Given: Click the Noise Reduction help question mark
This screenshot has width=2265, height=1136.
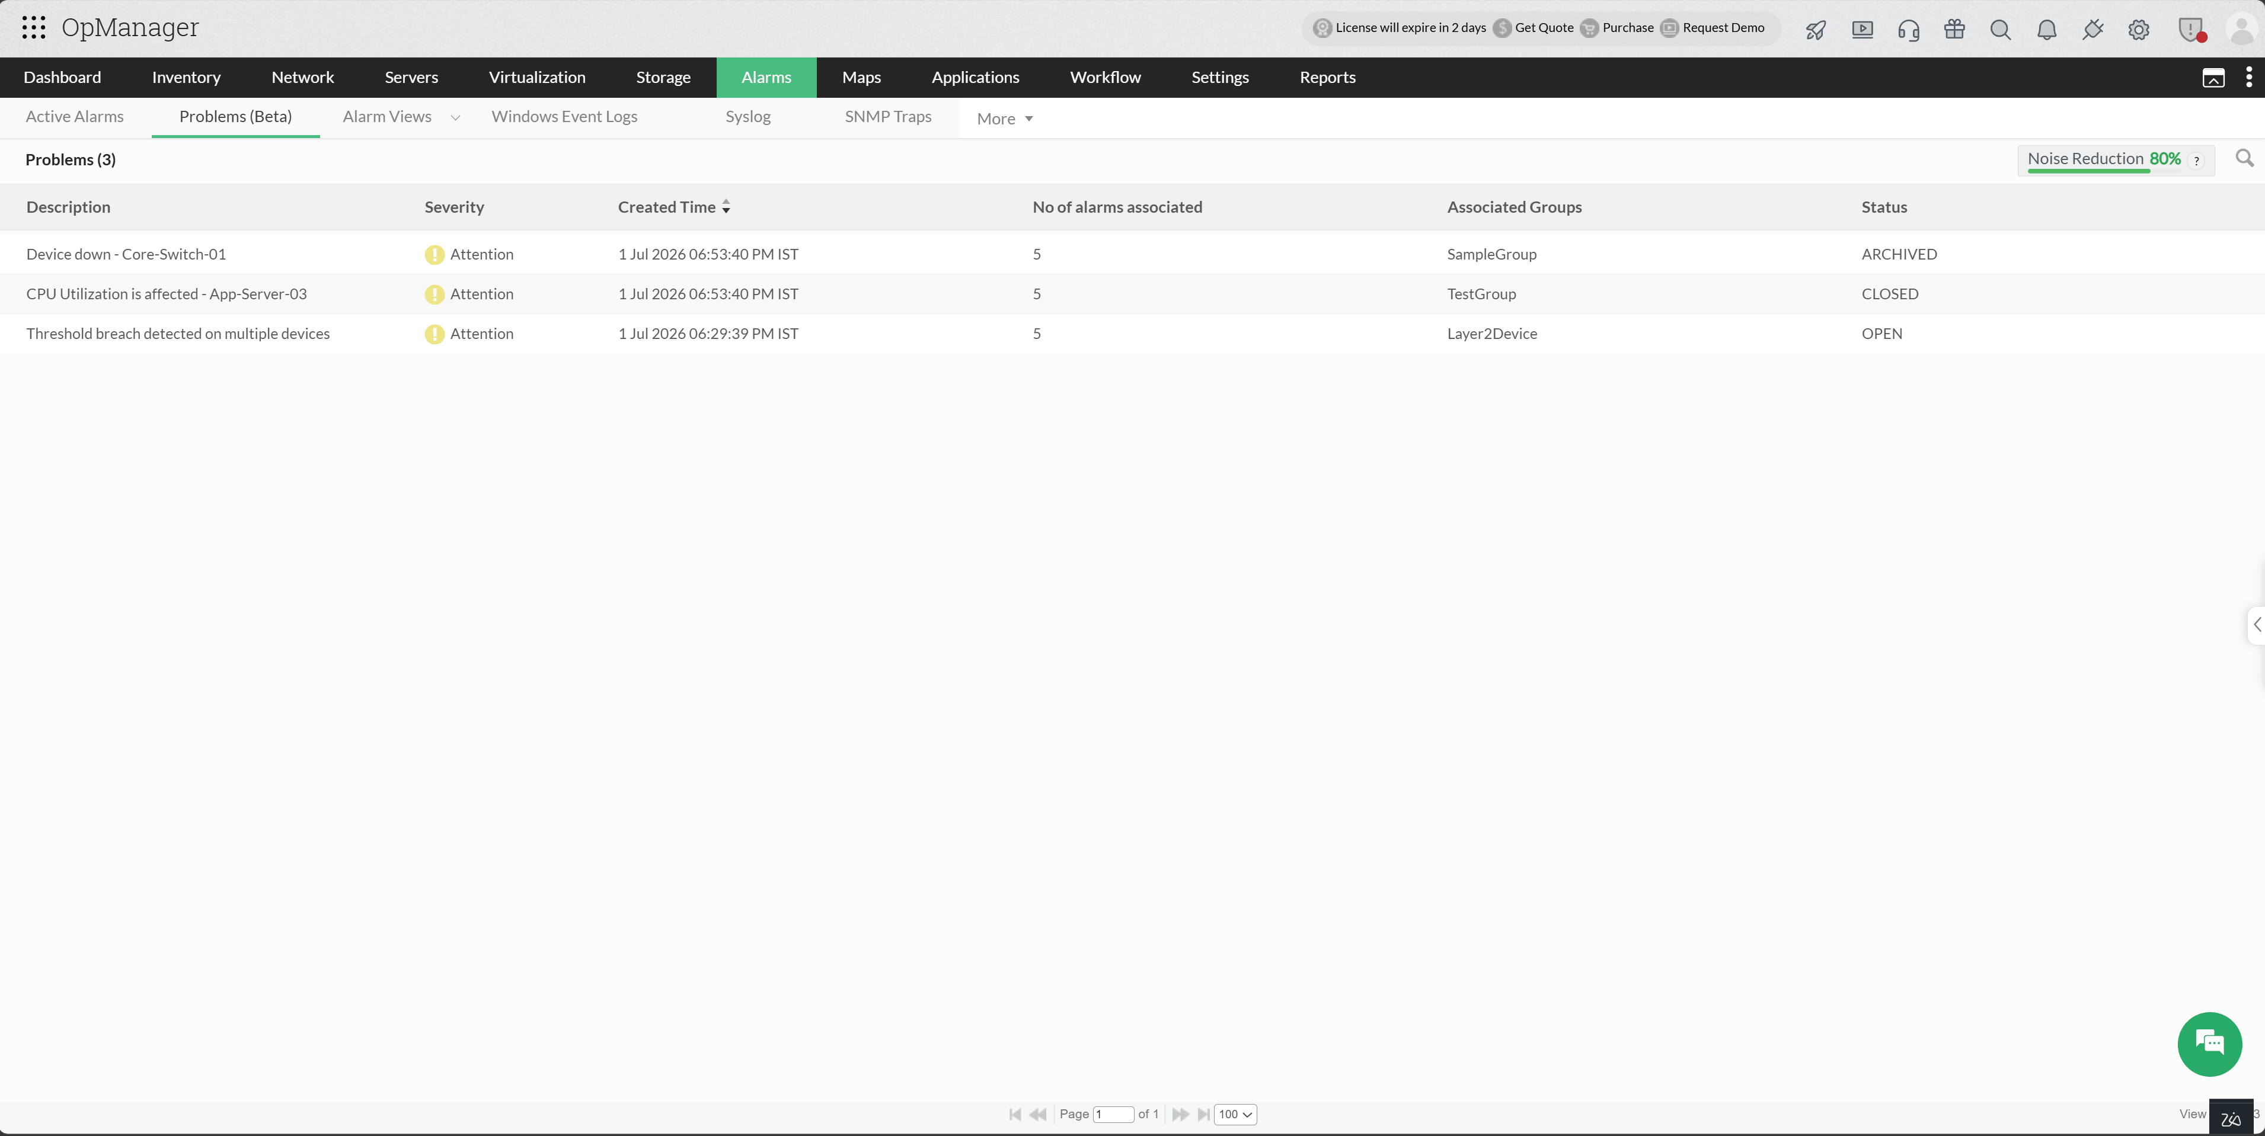Looking at the screenshot, I should point(2196,160).
